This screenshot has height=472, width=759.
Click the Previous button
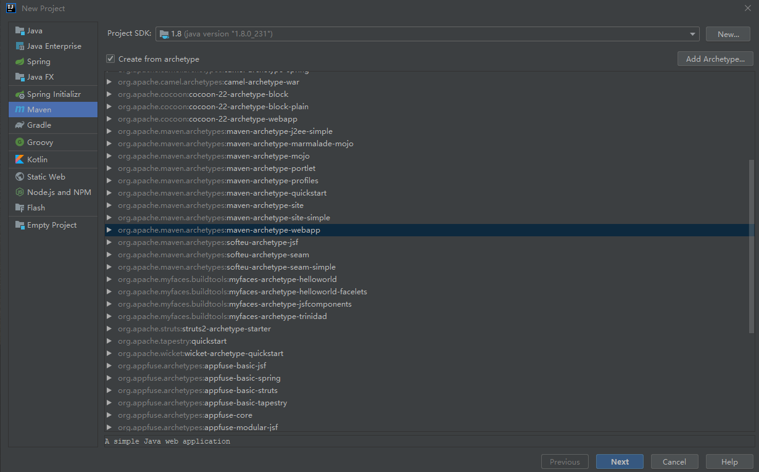pos(565,462)
